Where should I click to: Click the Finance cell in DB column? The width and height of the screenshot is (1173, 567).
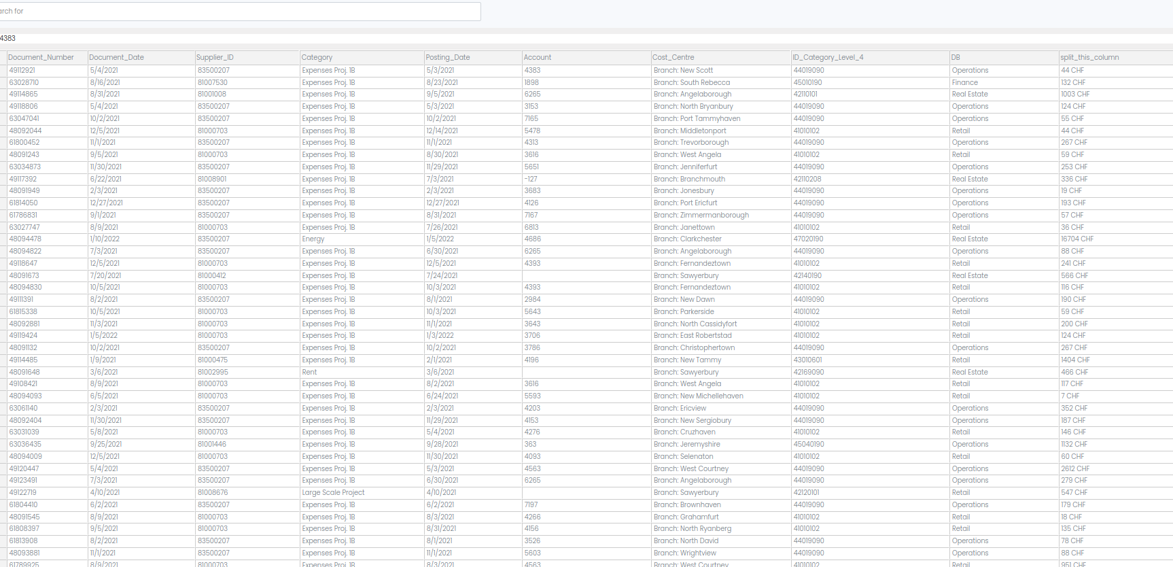965,83
